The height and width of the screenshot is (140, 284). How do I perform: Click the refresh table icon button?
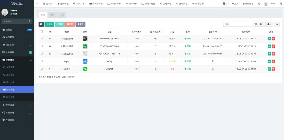(x=41, y=24)
